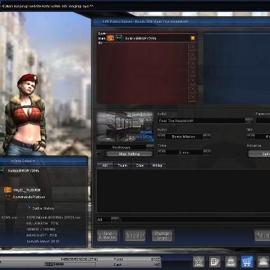Click the room master orange badge icon
This screenshot has width=270, height=270.
coord(110,38)
